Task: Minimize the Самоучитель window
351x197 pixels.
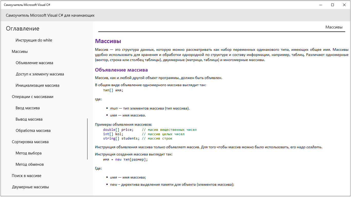Action: (321, 5)
